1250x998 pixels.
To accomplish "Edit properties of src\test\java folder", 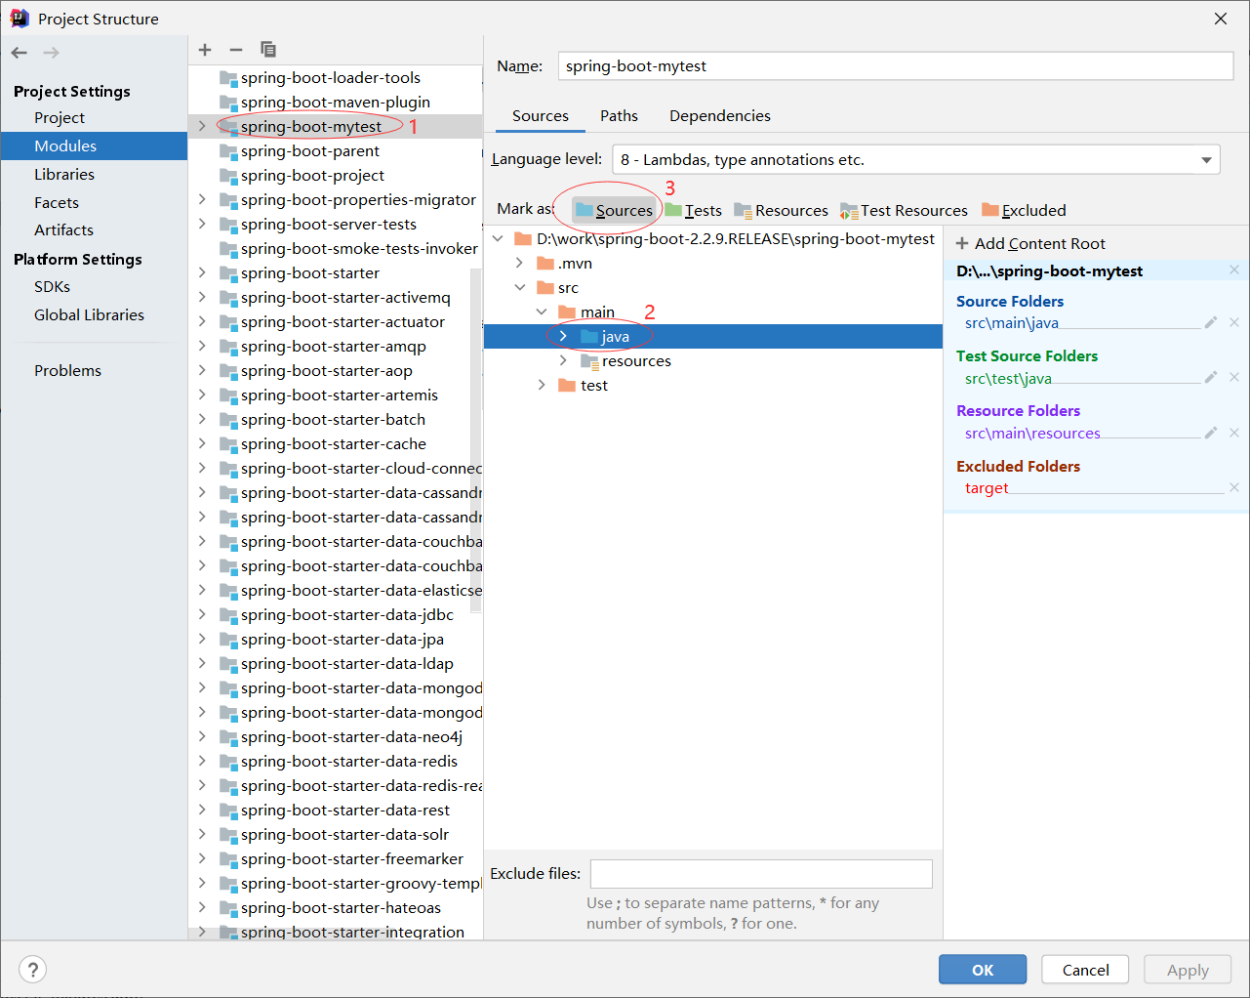I will 1211,377.
